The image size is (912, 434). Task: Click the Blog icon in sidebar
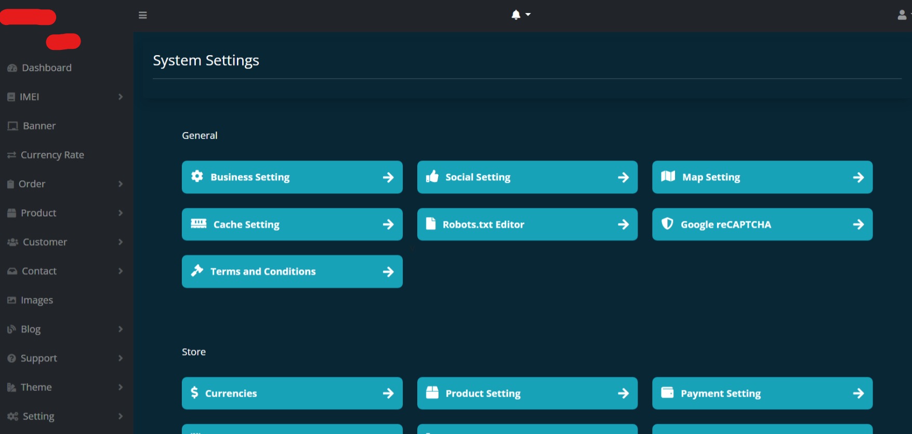tap(12, 330)
